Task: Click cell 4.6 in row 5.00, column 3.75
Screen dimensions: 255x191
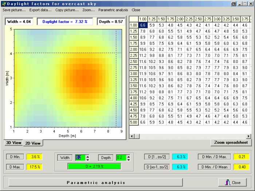Action: [245, 122]
